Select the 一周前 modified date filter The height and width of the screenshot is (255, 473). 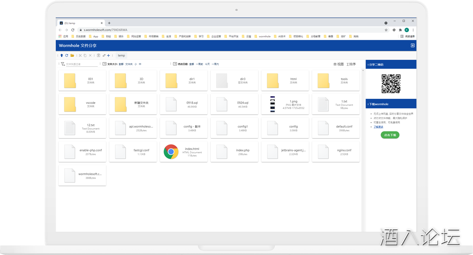coord(199,64)
